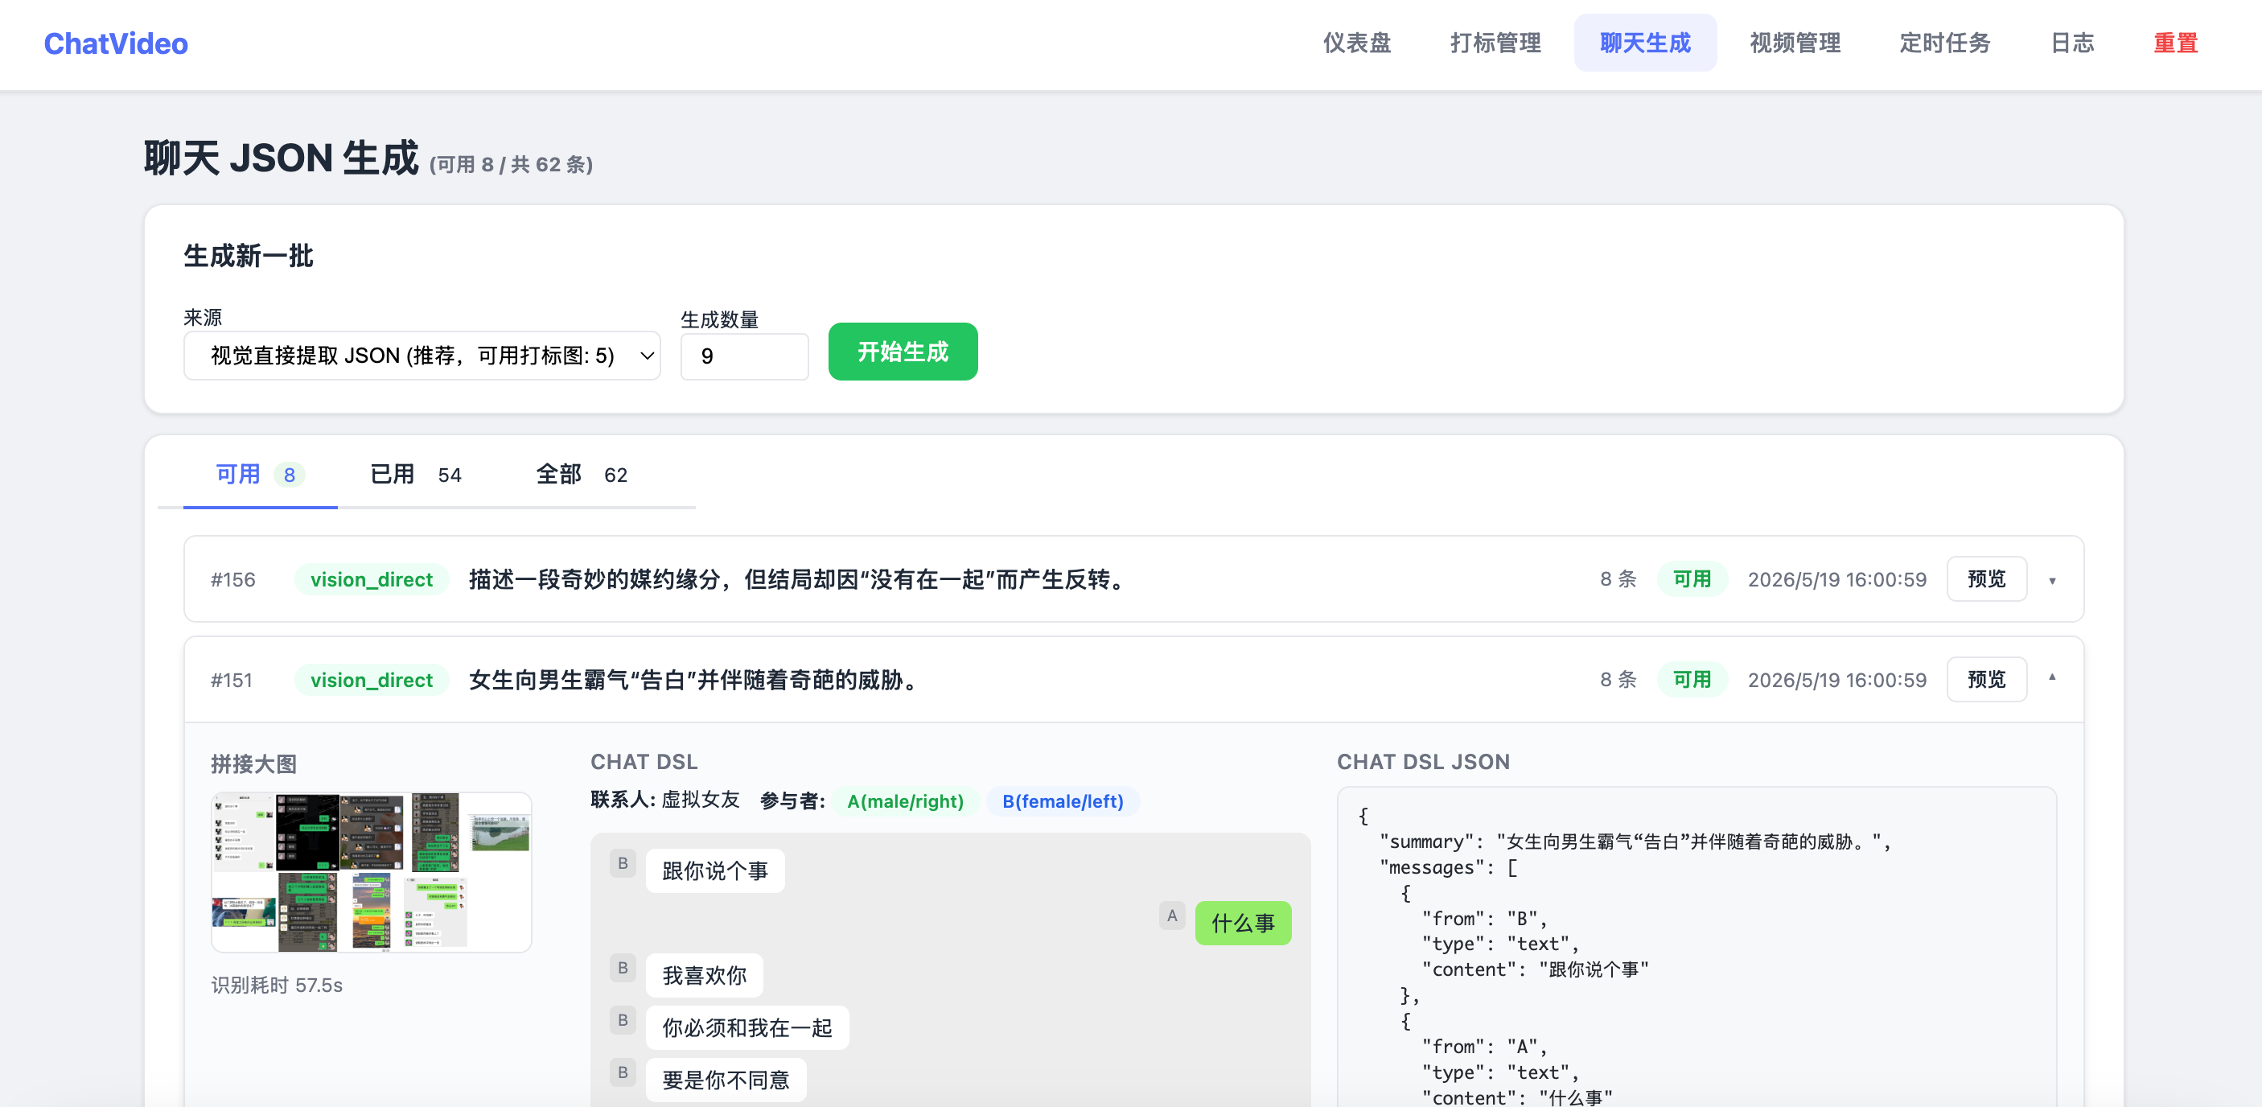The height and width of the screenshot is (1107, 2262).
Task: Open 视频管理 page
Action: click(x=1795, y=43)
